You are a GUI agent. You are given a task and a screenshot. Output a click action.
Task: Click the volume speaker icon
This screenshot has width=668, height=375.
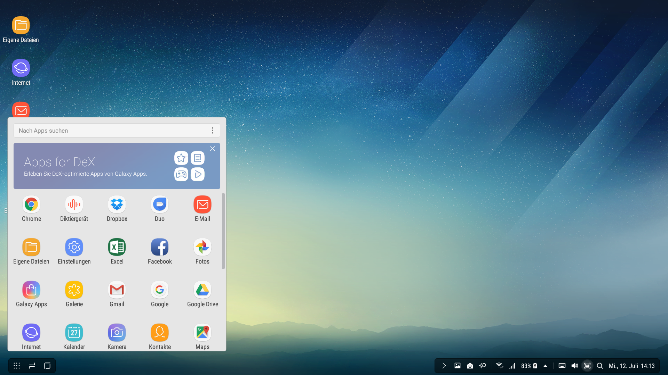tap(574, 366)
